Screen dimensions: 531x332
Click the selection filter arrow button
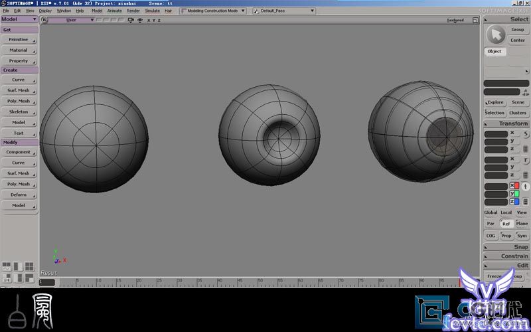point(526,72)
